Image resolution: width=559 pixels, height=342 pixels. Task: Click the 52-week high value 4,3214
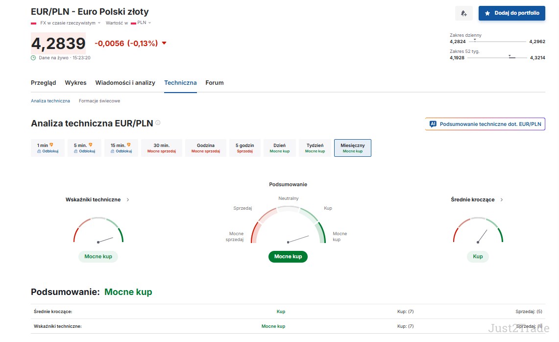coord(537,58)
